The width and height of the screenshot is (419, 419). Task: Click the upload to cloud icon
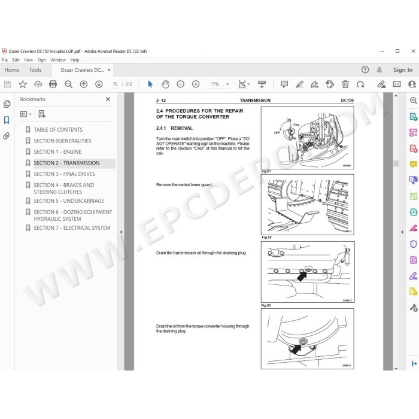38,84
